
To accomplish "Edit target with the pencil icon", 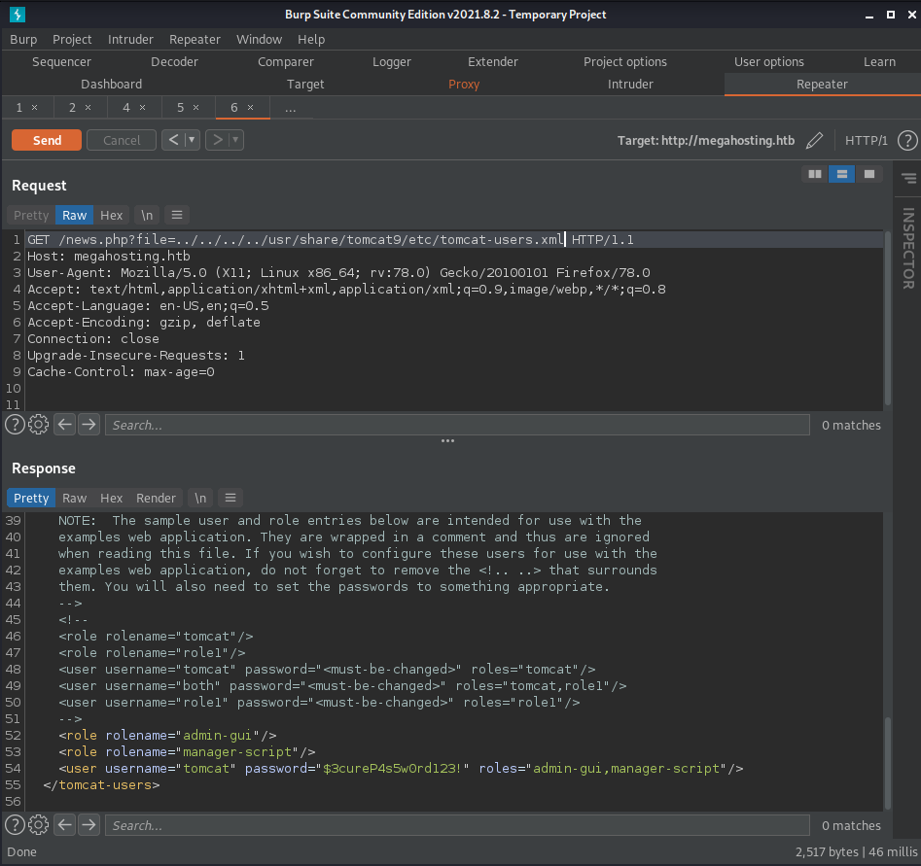I will (x=814, y=140).
